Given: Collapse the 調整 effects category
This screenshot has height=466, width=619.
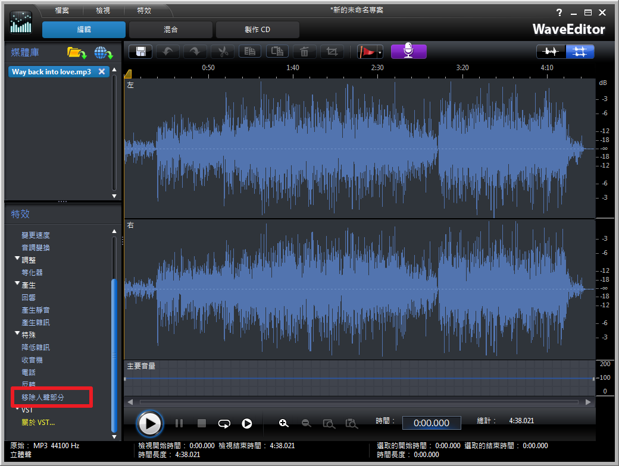Looking at the screenshot, I should coord(17,260).
